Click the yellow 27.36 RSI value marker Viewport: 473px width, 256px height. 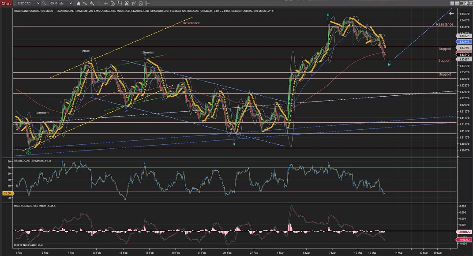(x=7, y=193)
